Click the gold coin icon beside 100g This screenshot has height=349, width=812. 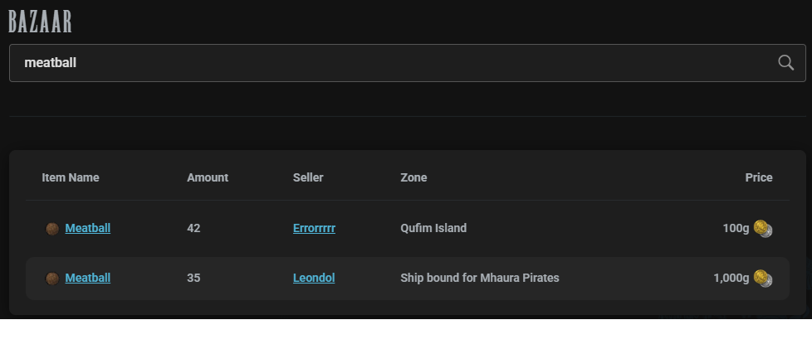tap(763, 229)
